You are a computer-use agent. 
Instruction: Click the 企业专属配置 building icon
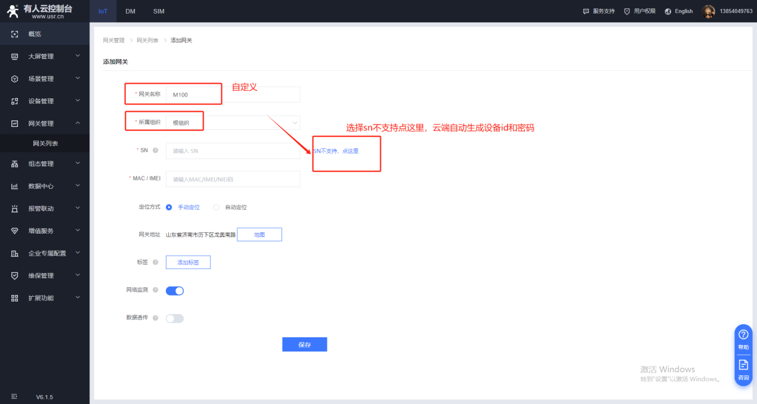tap(15, 253)
